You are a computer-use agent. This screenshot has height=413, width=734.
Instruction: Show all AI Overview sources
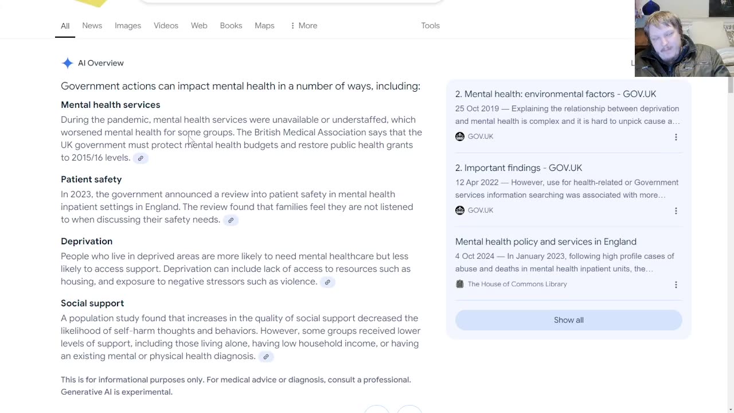(568, 320)
